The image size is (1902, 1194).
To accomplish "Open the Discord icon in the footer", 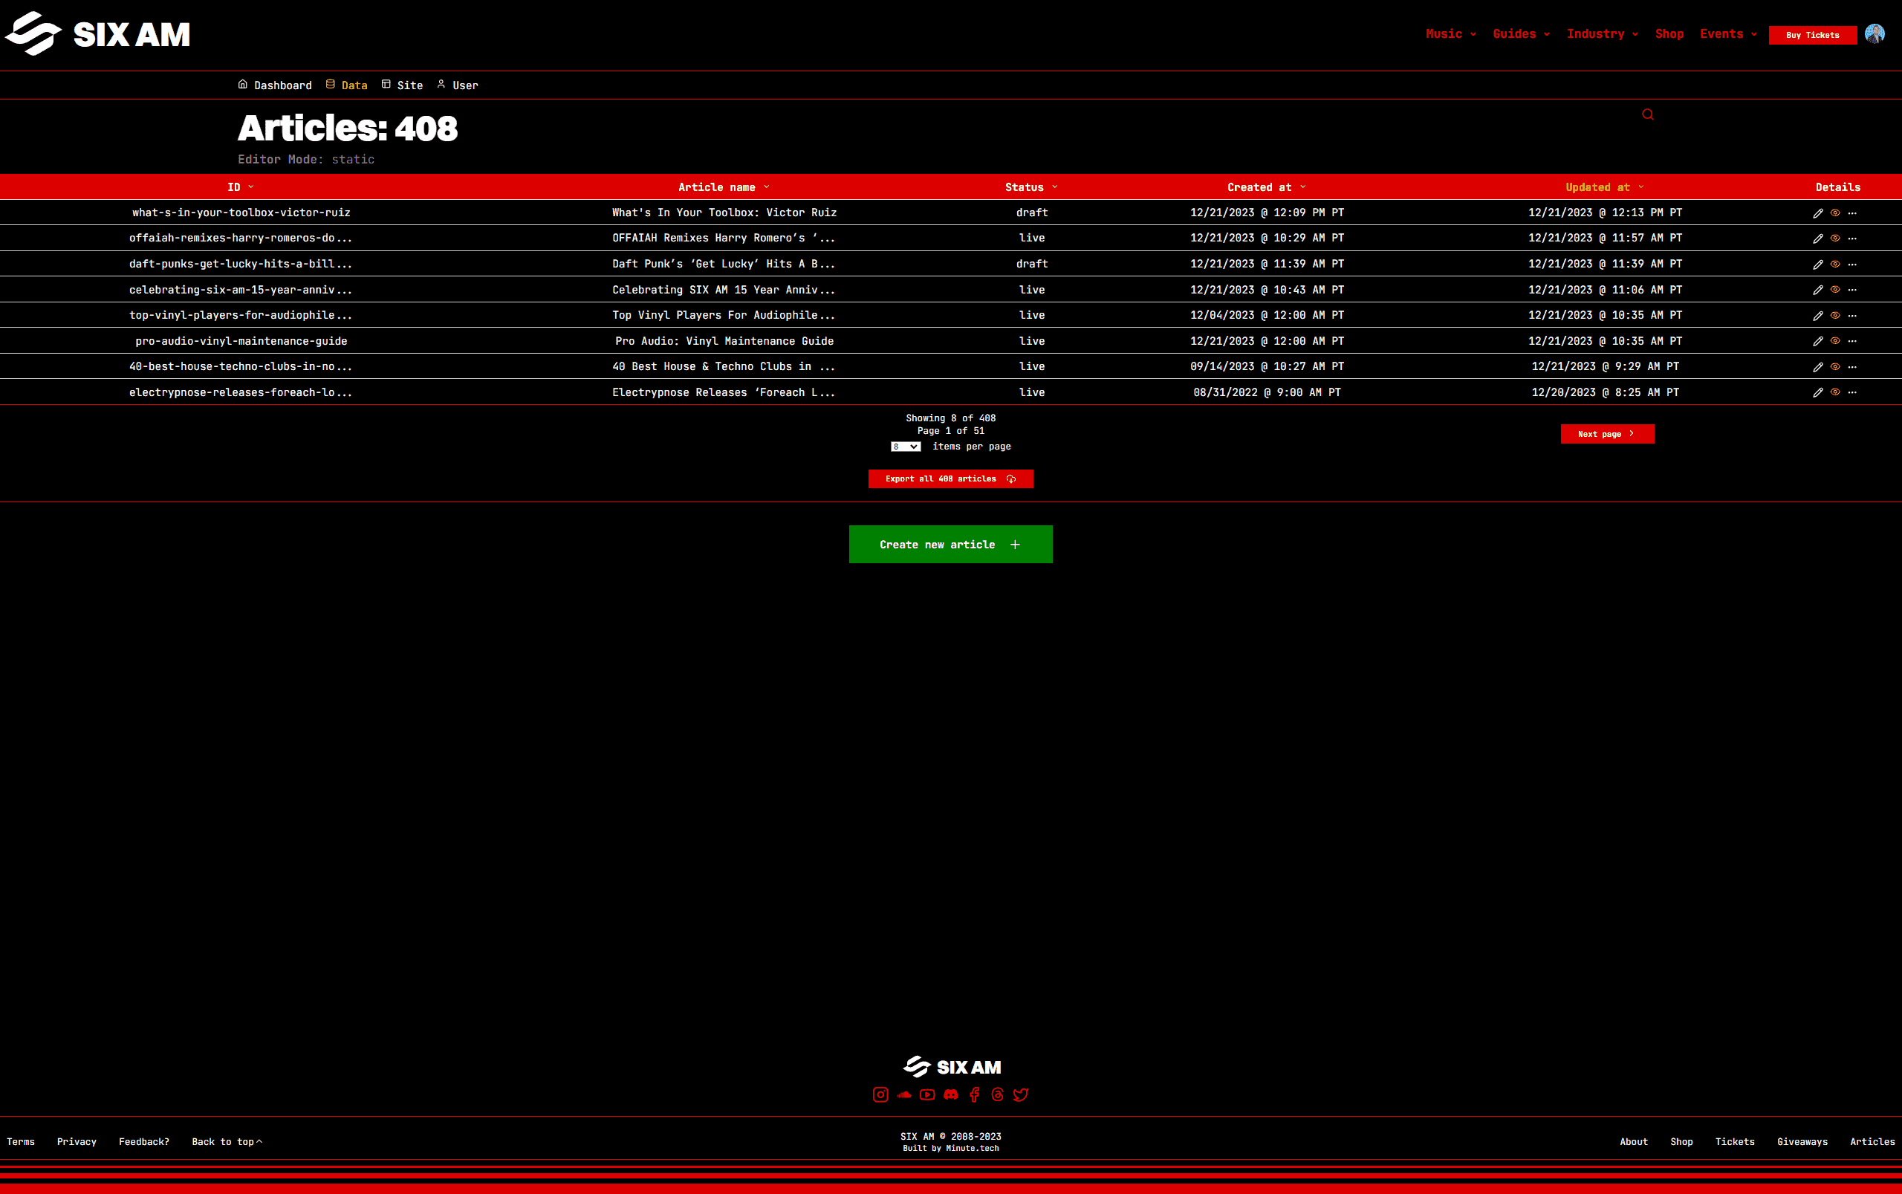I will click(x=950, y=1094).
